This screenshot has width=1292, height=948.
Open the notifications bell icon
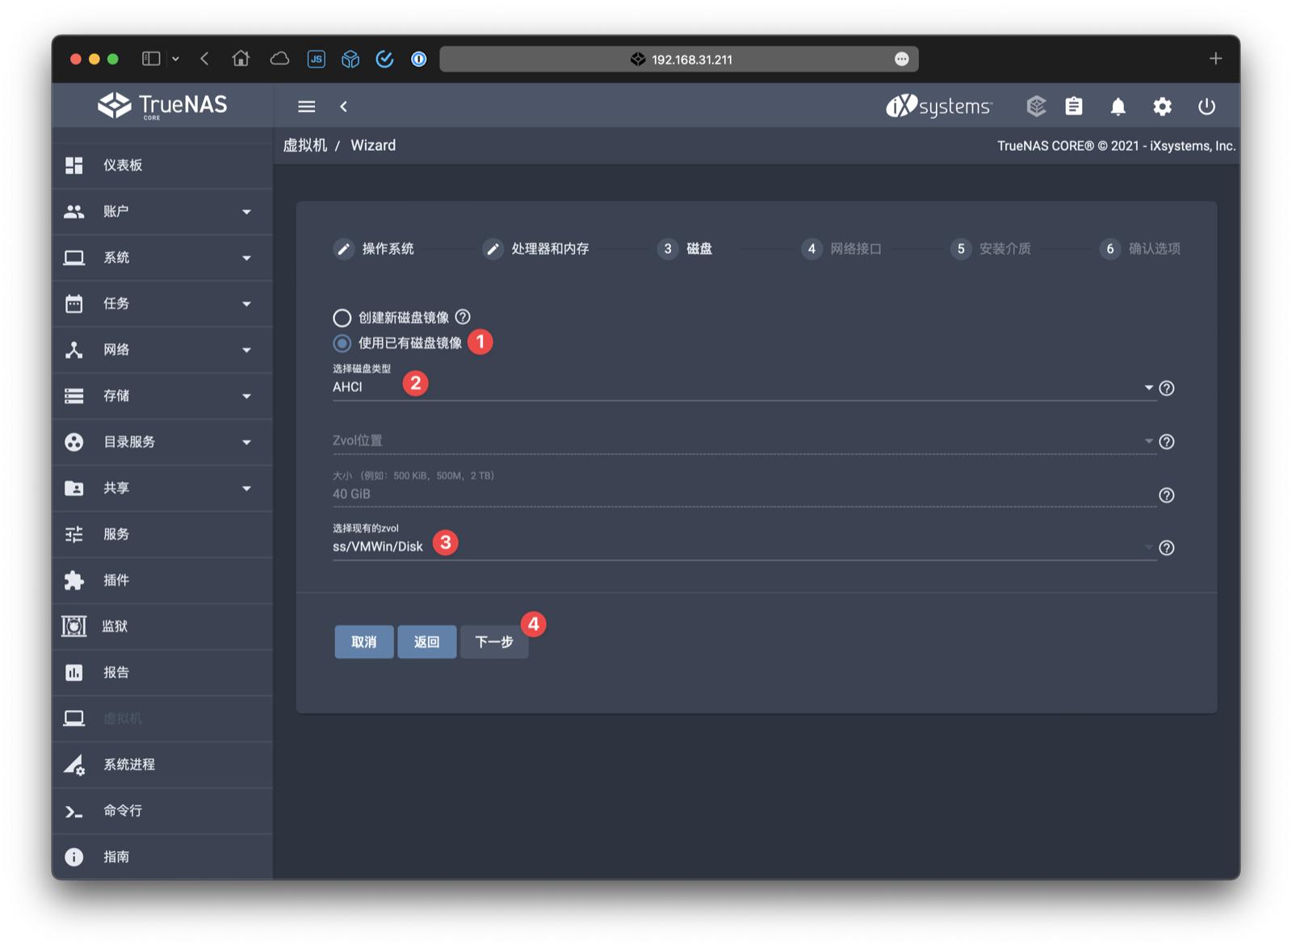pos(1118,106)
